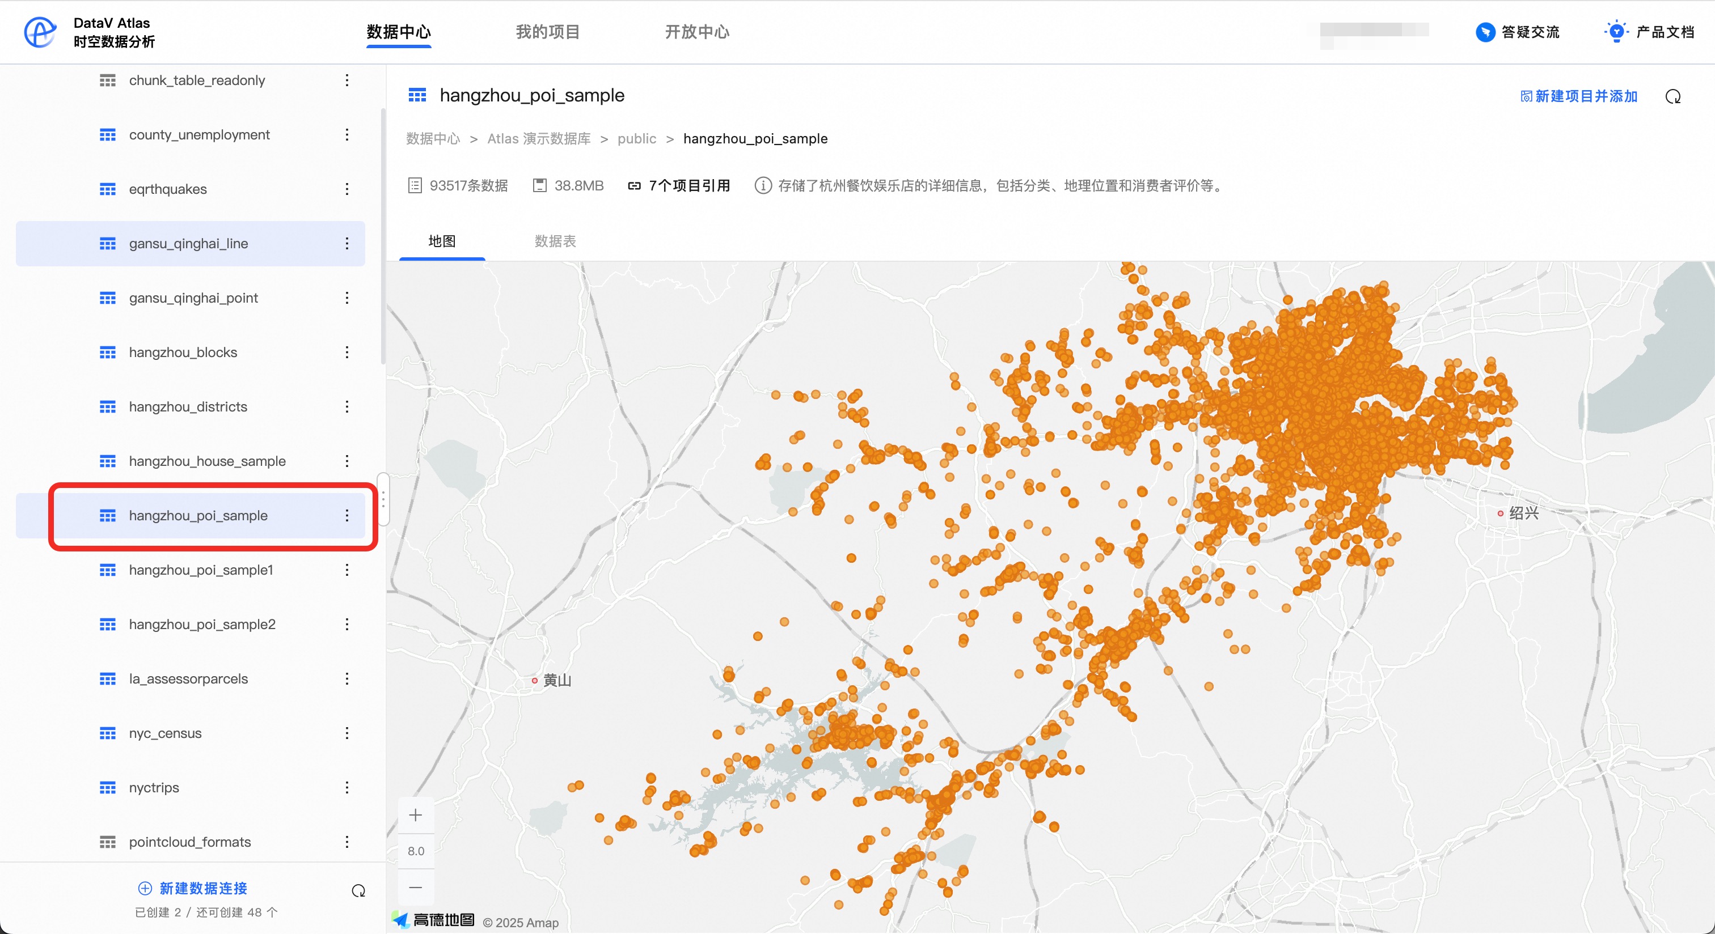Open more options for pointcloud_formats
This screenshot has width=1715, height=934.
[x=347, y=842]
